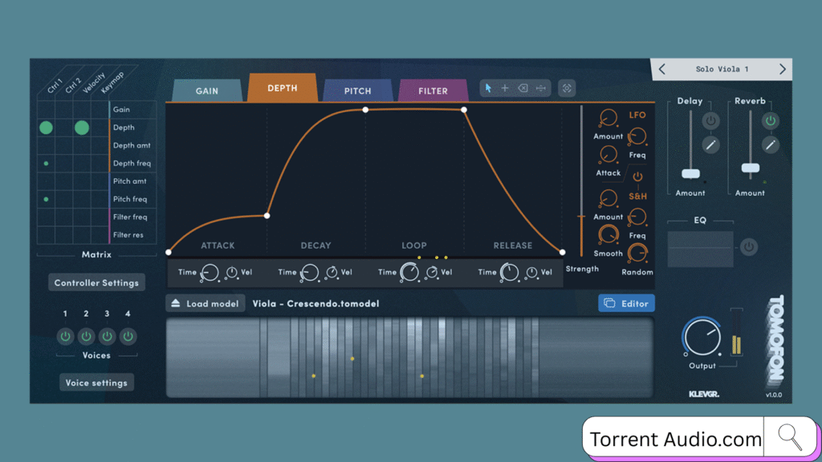Click the LFO Amount knob
The image size is (822, 462).
(x=608, y=119)
